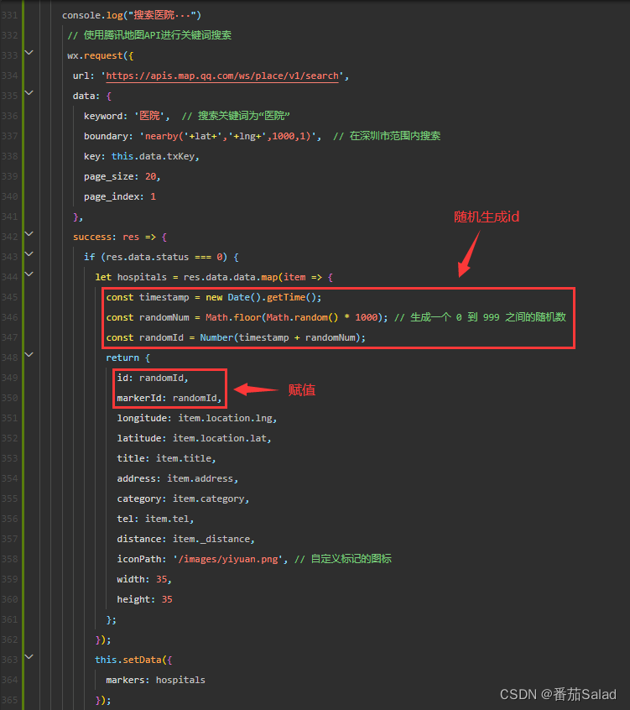Click line number 331 in the gutter
Image resolution: width=630 pixels, height=710 pixels.
pyautogui.click(x=9, y=15)
